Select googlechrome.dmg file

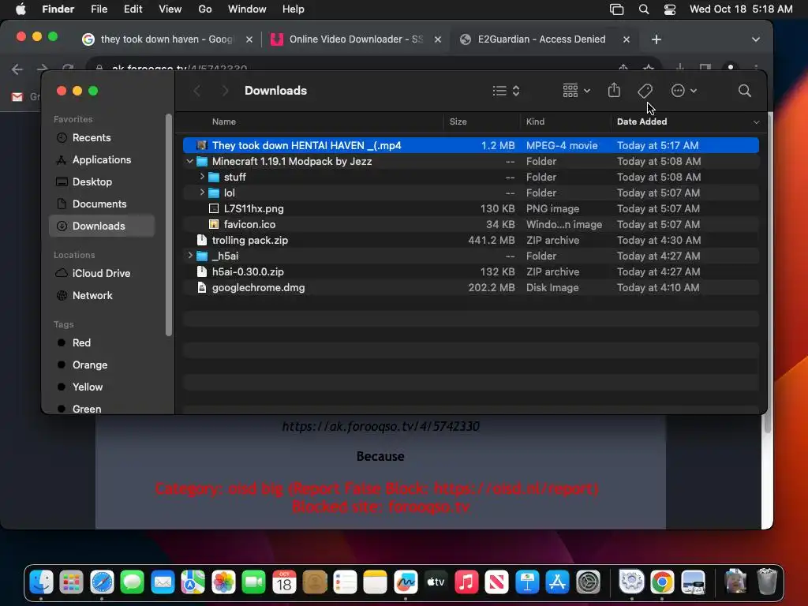click(470, 287)
